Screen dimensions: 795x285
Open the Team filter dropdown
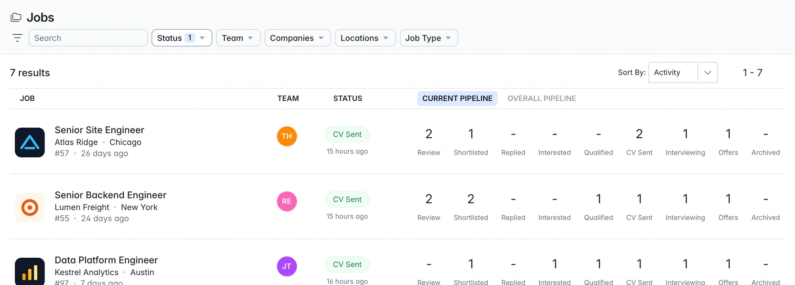(x=238, y=38)
